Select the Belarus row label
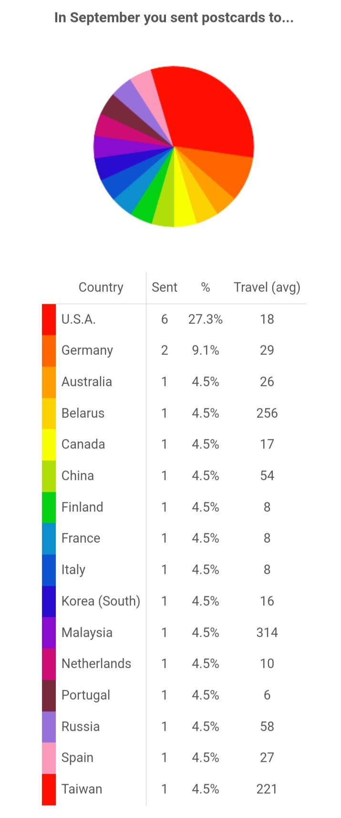The width and height of the screenshot is (341, 818). 83,413
